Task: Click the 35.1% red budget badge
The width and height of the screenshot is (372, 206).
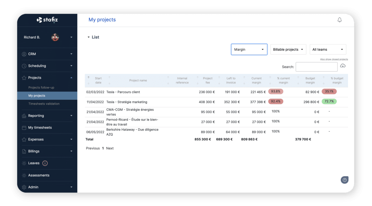Action: click(x=329, y=91)
